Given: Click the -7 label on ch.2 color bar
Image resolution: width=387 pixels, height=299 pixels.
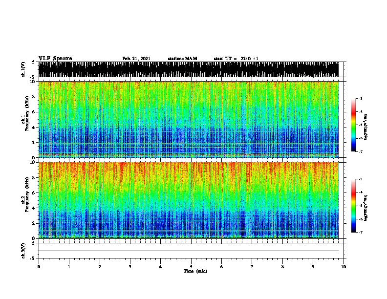Looking at the screenshot, I should (x=360, y=233).
